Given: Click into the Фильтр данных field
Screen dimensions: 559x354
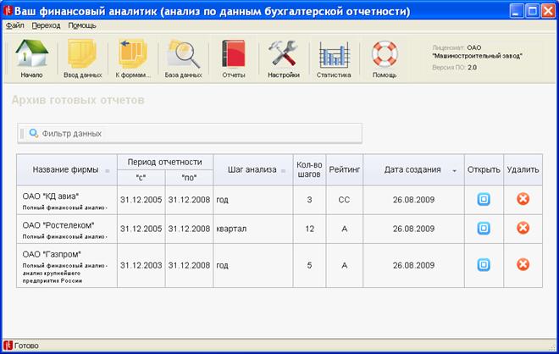Looking at the screenshot, I should tap(195, 133).
